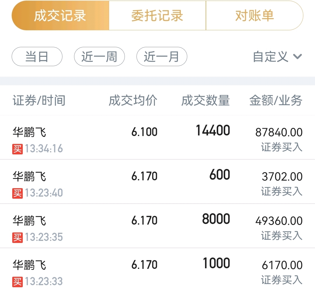Tap the 证券/时间 column header
The image size is (315, 291).
click(x=39, y=100)
